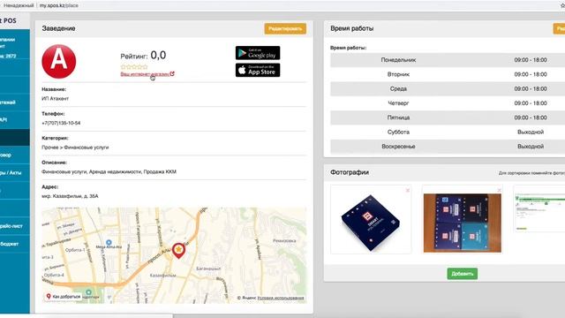The height and width of the screenshot is (318, 565).
Task: Click the red star map pin
Action: tap(178, 250)
